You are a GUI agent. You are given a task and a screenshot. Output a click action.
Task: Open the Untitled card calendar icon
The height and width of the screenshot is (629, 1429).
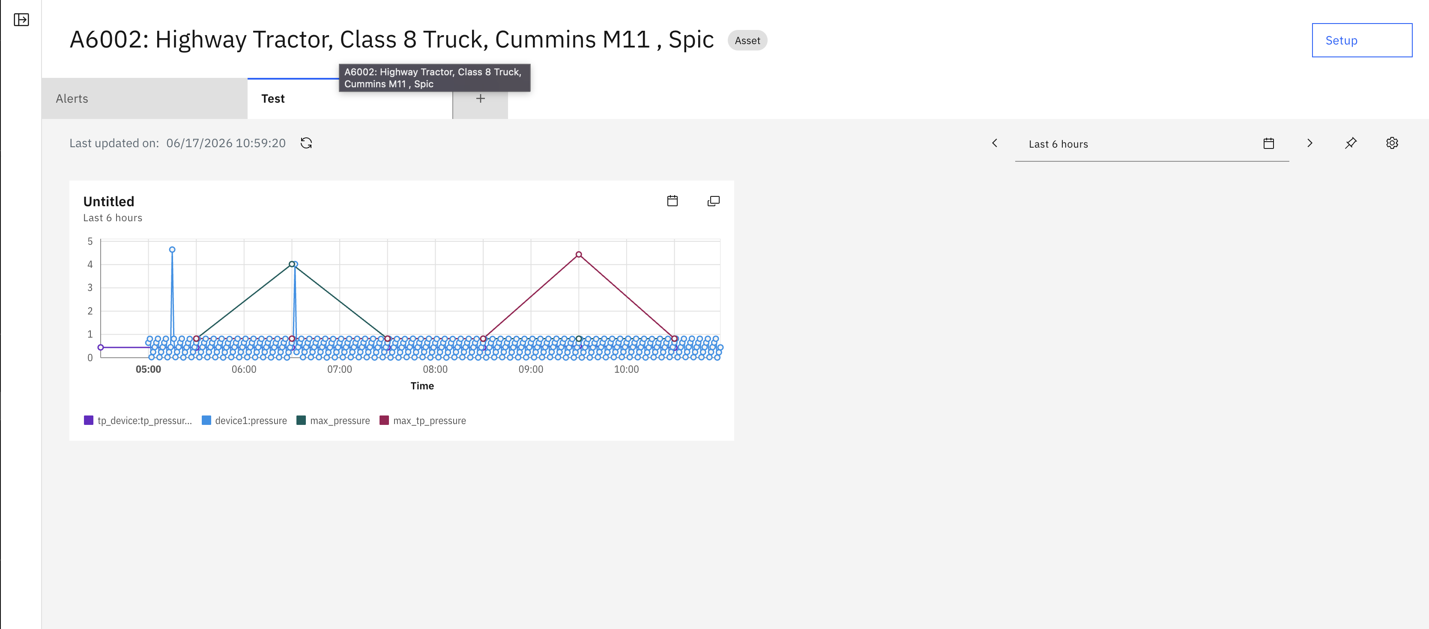coord(673,201)
